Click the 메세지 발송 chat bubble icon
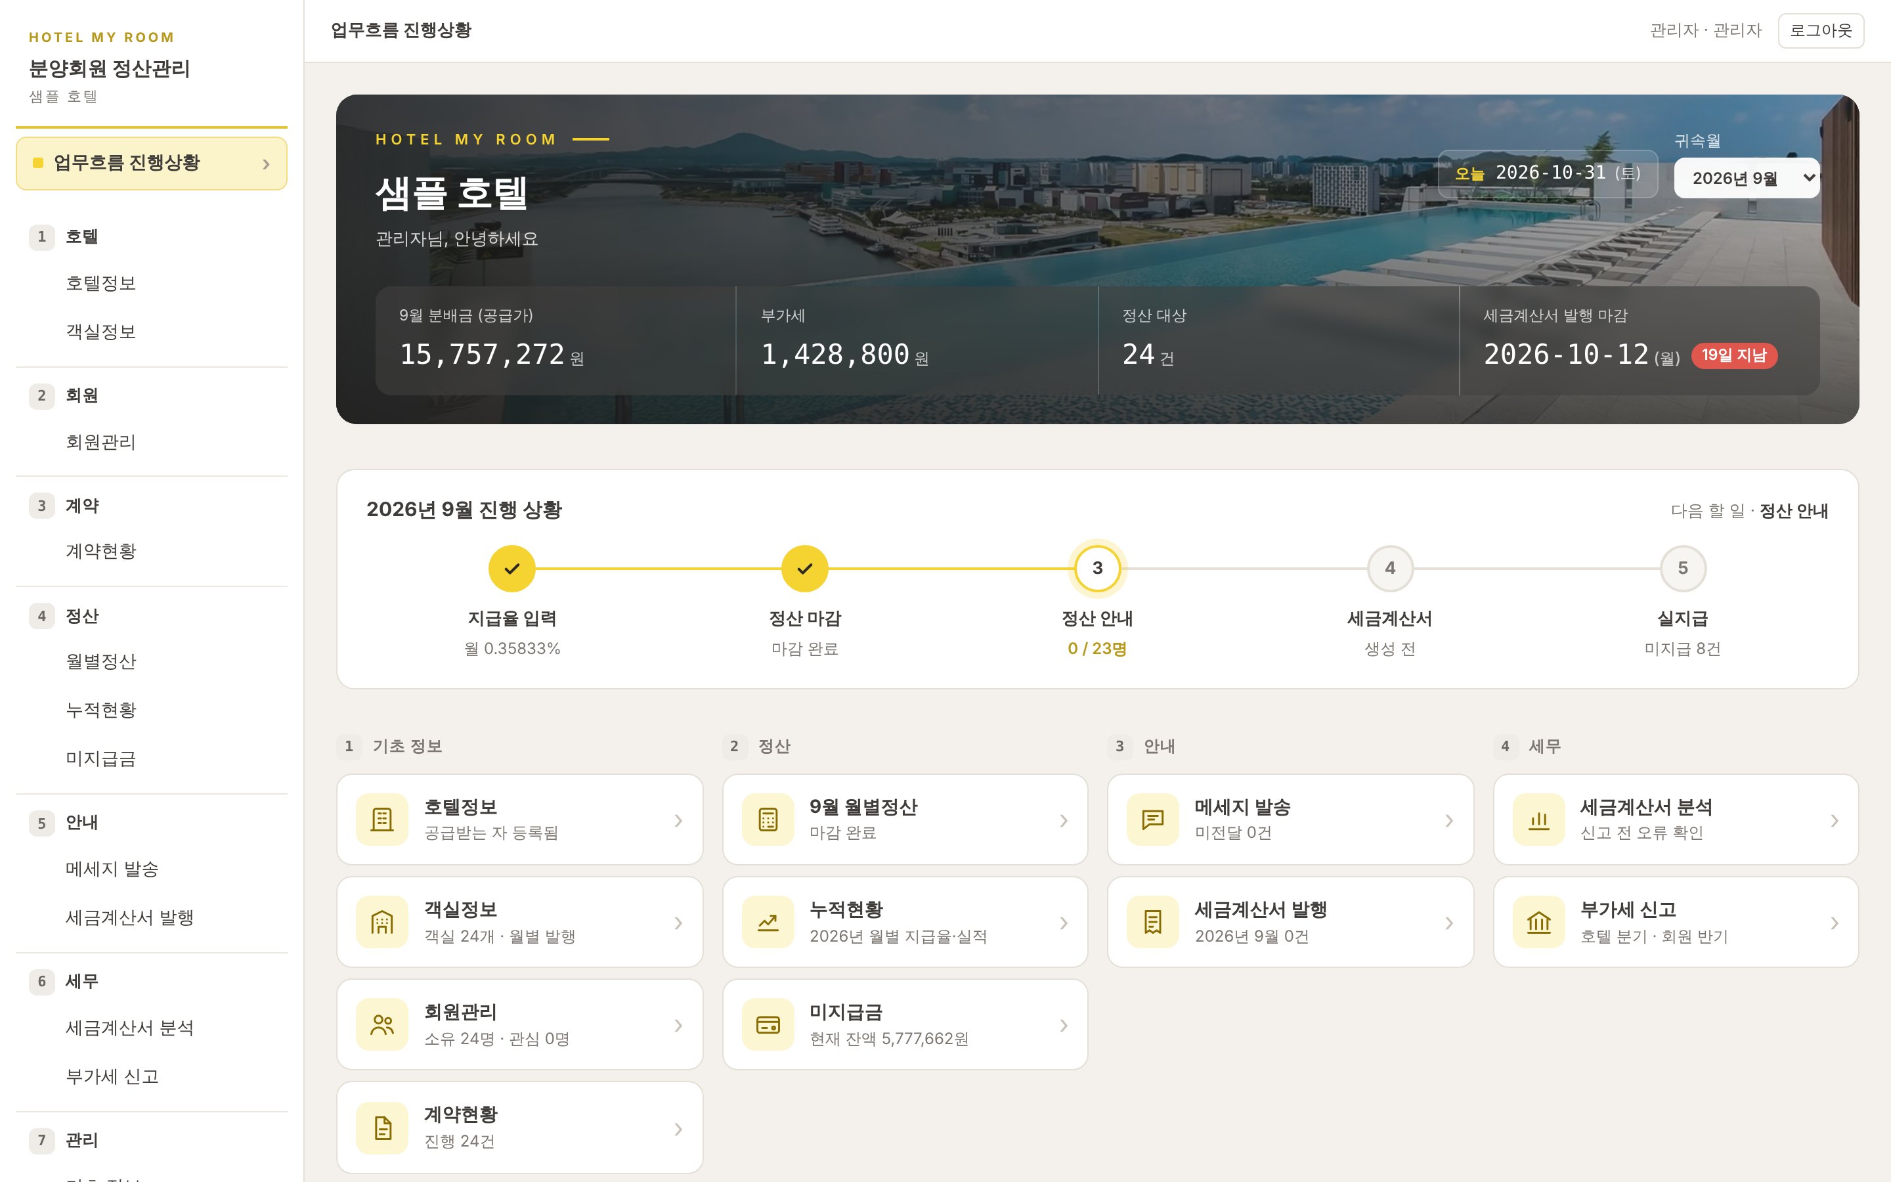The image size is (1891, 1182). (1152, 820)
